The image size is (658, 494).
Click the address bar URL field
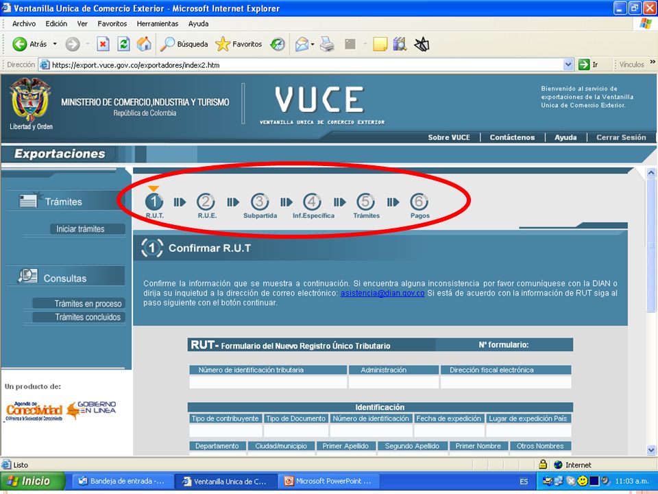[306, 64]
